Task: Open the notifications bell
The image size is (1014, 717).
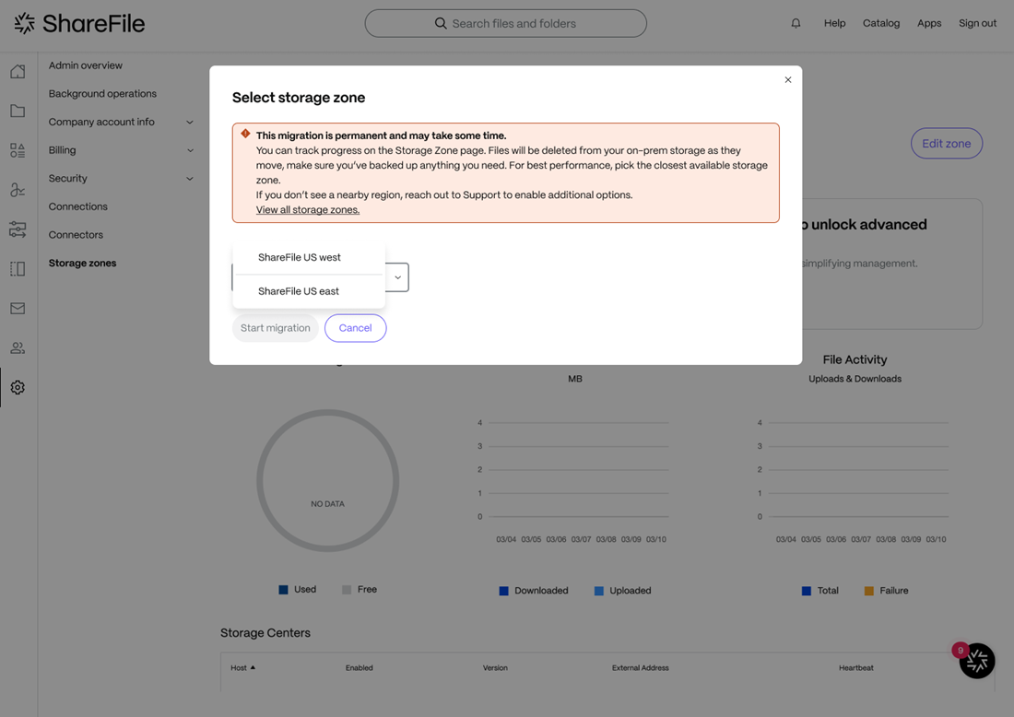Action: pos(796,23)
